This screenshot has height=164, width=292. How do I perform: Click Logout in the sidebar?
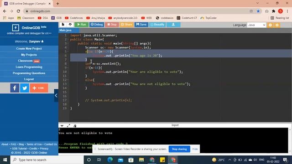[29, 79]
